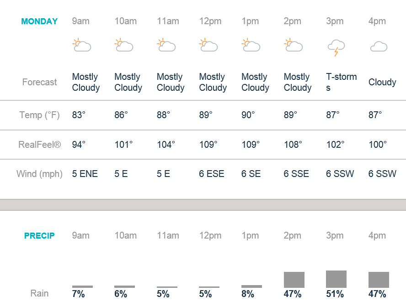406x307 pixels.
Task: Click the 11am mostly cloudy weather icon
Action: click(x=166, y=45)
